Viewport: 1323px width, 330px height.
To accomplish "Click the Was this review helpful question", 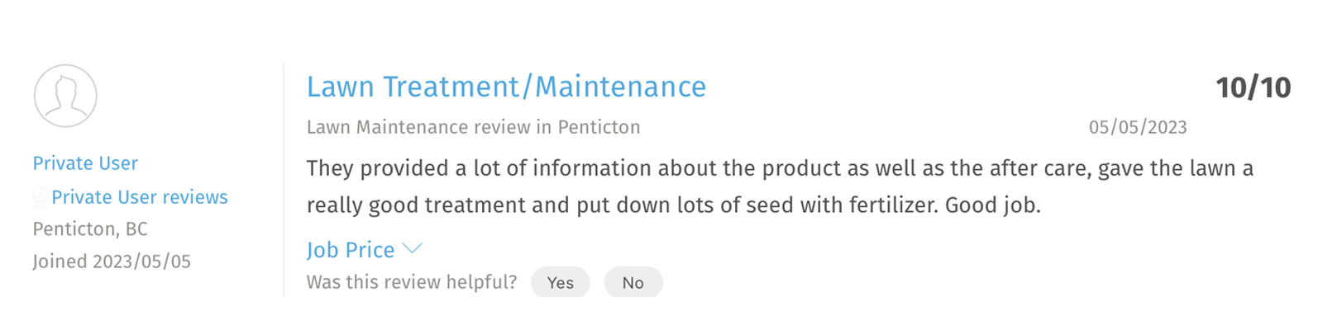I will click(412, 282).
